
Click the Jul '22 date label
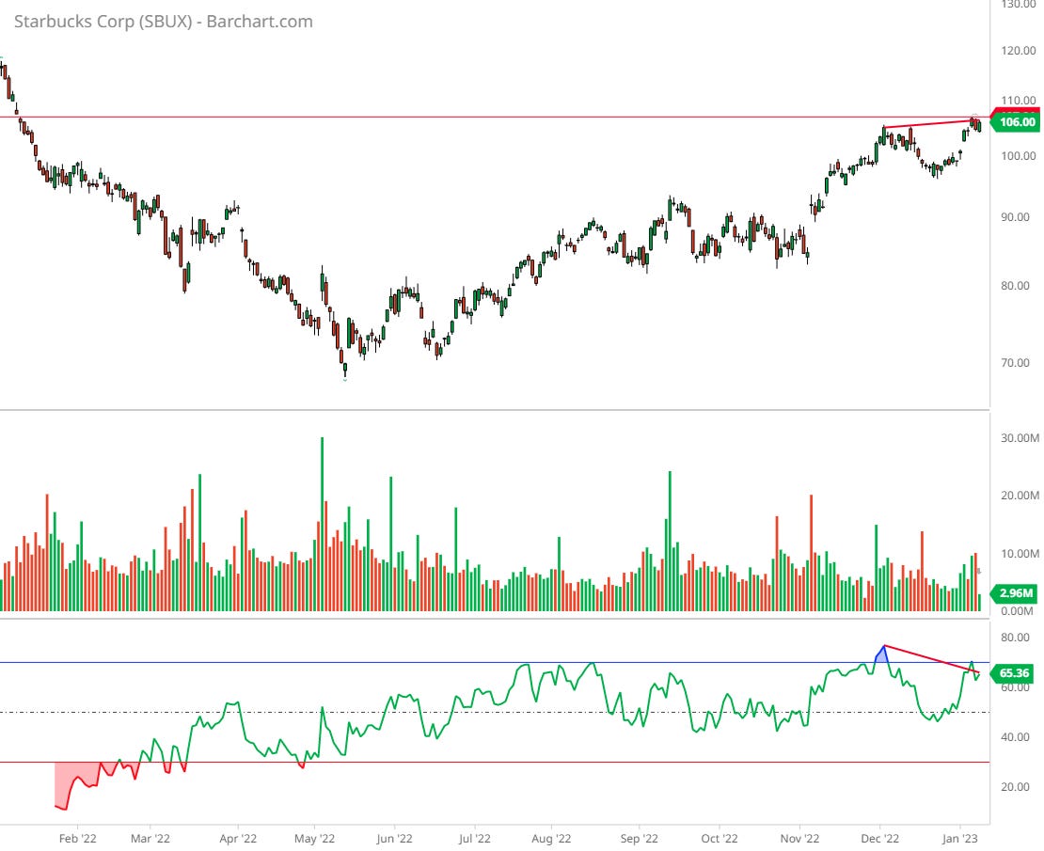[x=474, y=839]
